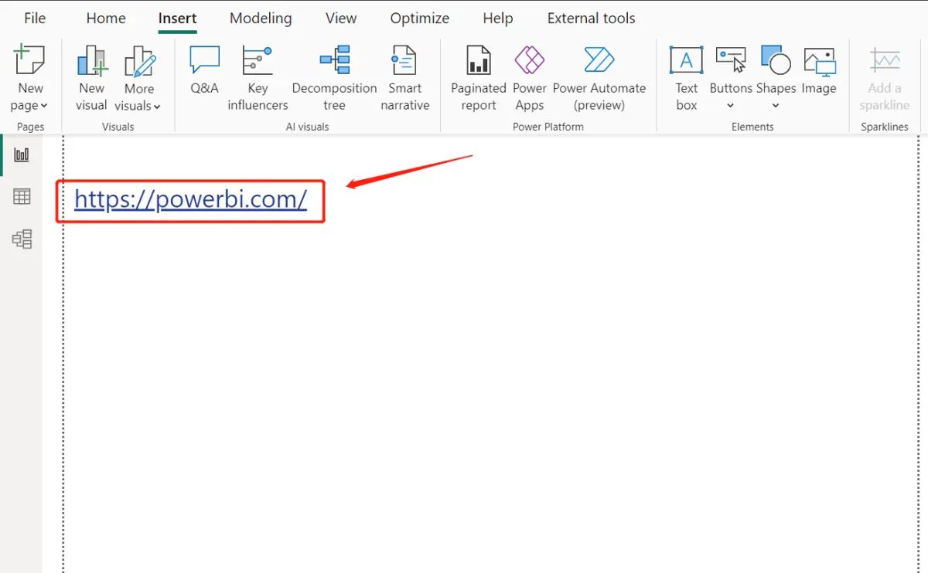
Task: Switch to the Modeling ribbon tab
Action: click(261, 18)
